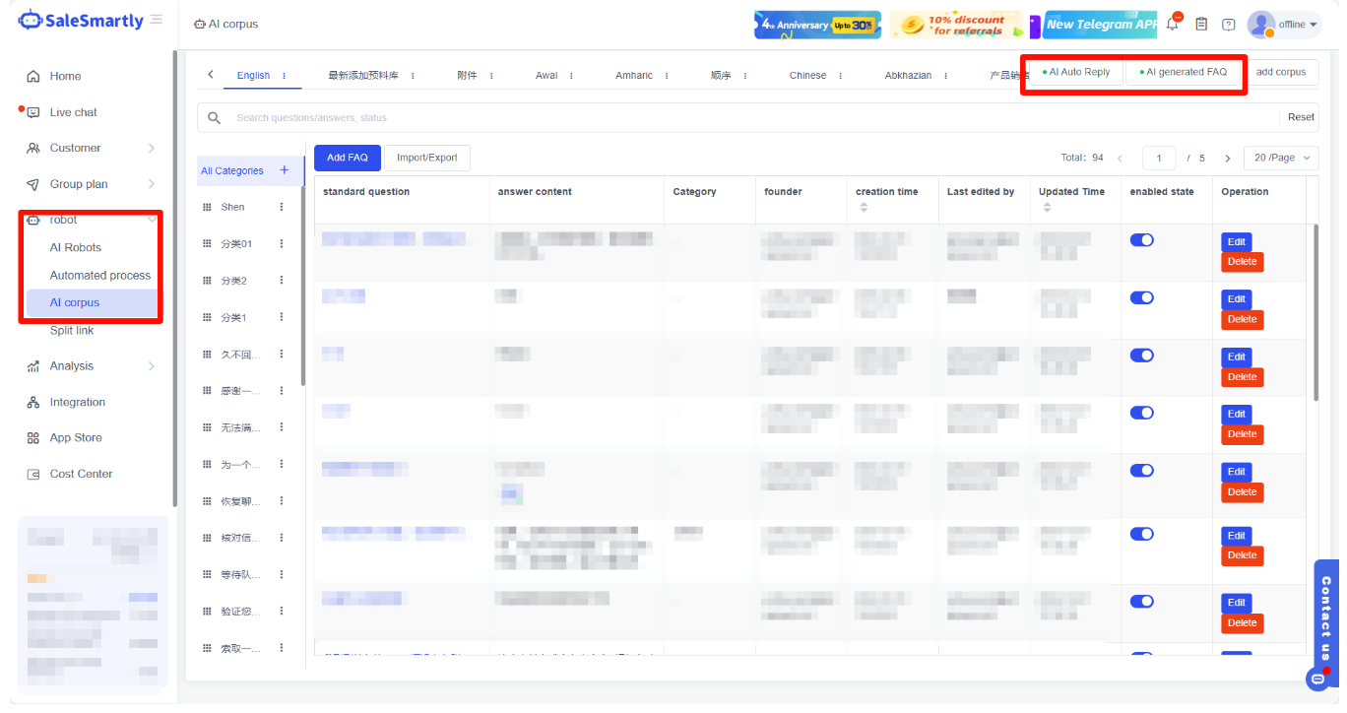This screenshot has height=713, width=1347.
Task: Go to next page with right arrow
Action: pos(1227,159)
